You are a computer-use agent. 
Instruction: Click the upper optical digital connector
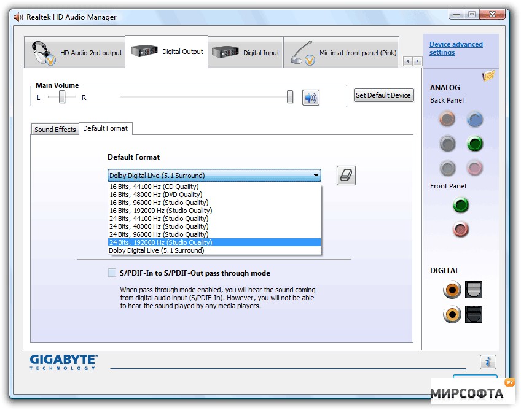point(474,290)
